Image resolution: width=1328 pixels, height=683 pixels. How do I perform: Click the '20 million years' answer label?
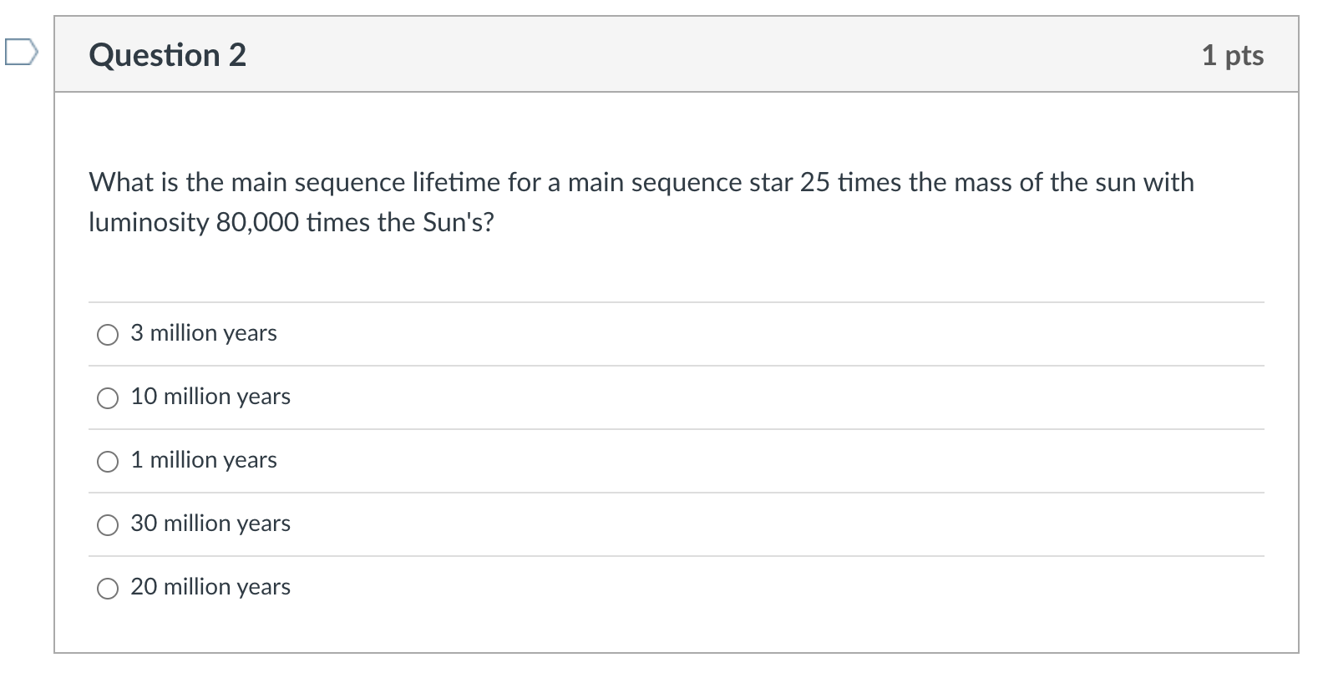point(210,587)
